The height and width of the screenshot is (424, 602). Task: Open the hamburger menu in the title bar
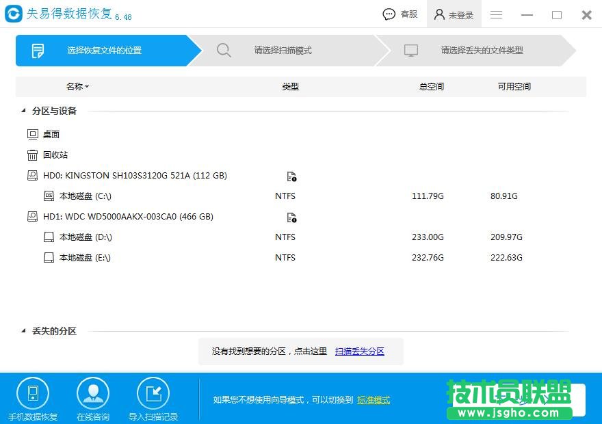tap(496, 14)
